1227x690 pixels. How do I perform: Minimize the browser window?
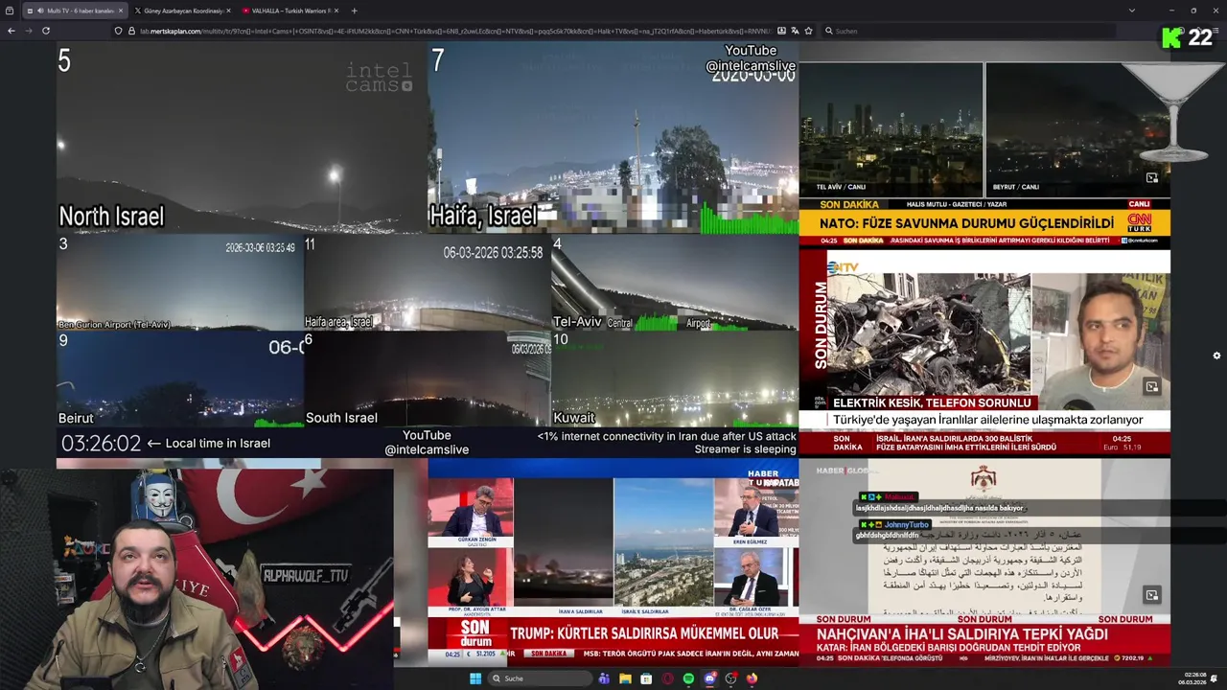1171,11
